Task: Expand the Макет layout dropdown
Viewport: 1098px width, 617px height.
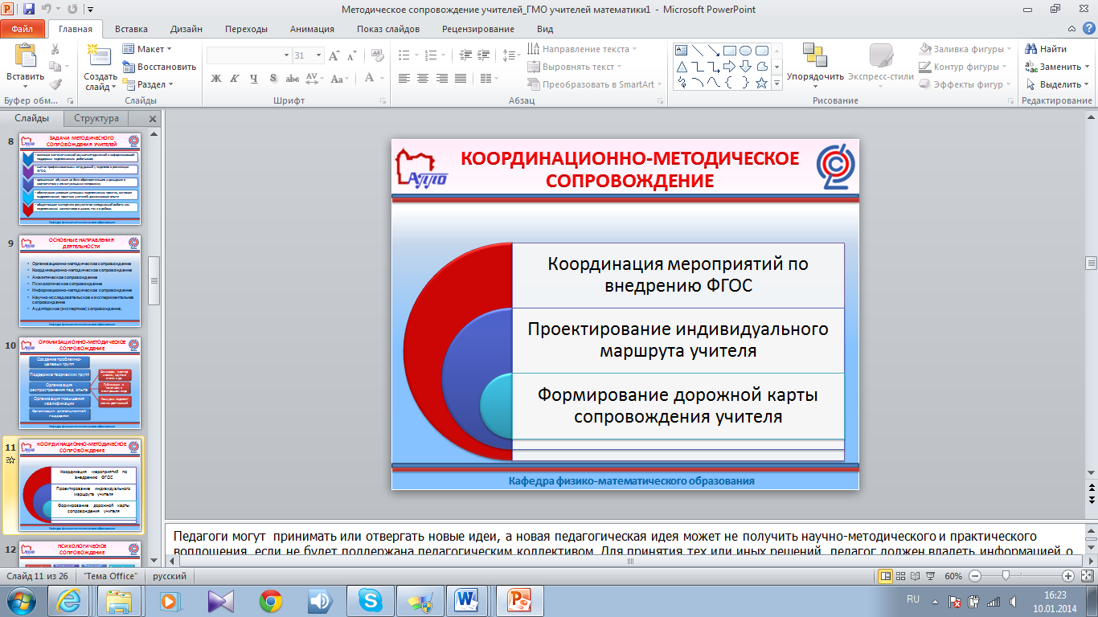Action: point(145,49)
